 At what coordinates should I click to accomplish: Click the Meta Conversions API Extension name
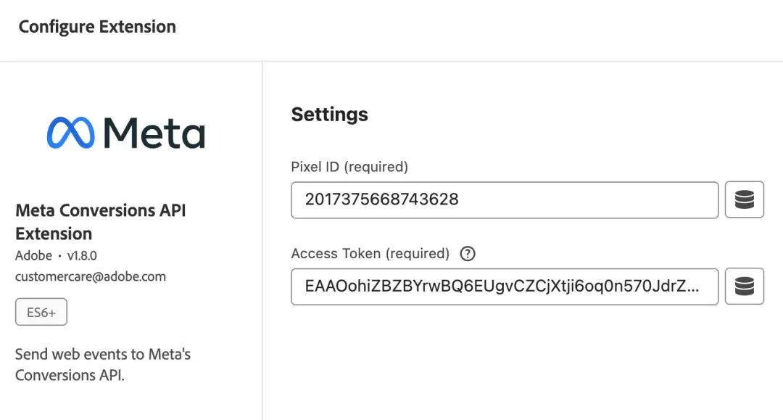pyautogui.click(x=100, y=221)
